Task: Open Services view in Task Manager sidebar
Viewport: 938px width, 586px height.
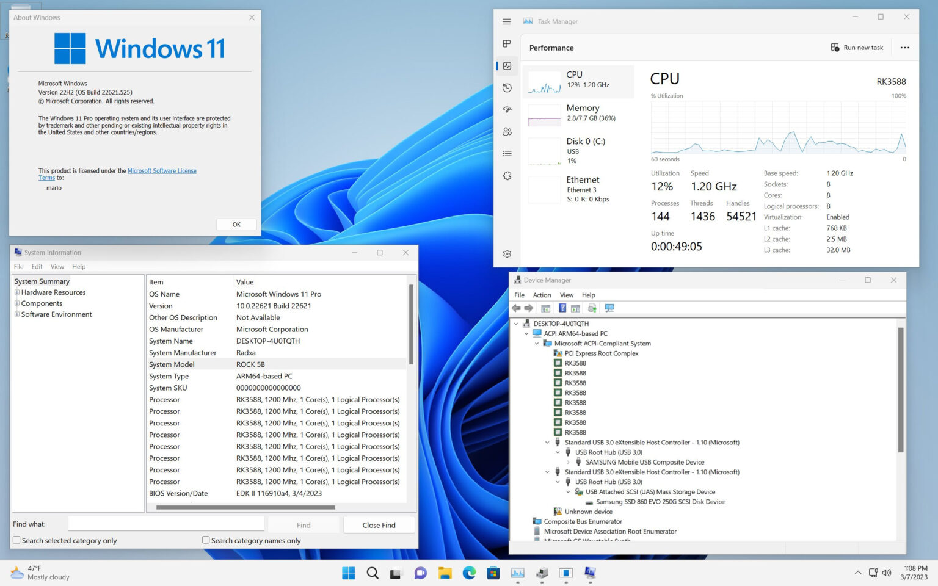Action: pyautogui.click(x=507, y=175)
